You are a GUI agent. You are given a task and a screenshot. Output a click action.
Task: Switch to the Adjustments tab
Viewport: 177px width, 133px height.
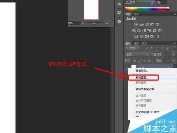pos(128,14)
